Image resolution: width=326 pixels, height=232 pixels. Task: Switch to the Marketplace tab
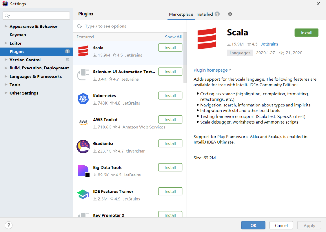(181, 14)
